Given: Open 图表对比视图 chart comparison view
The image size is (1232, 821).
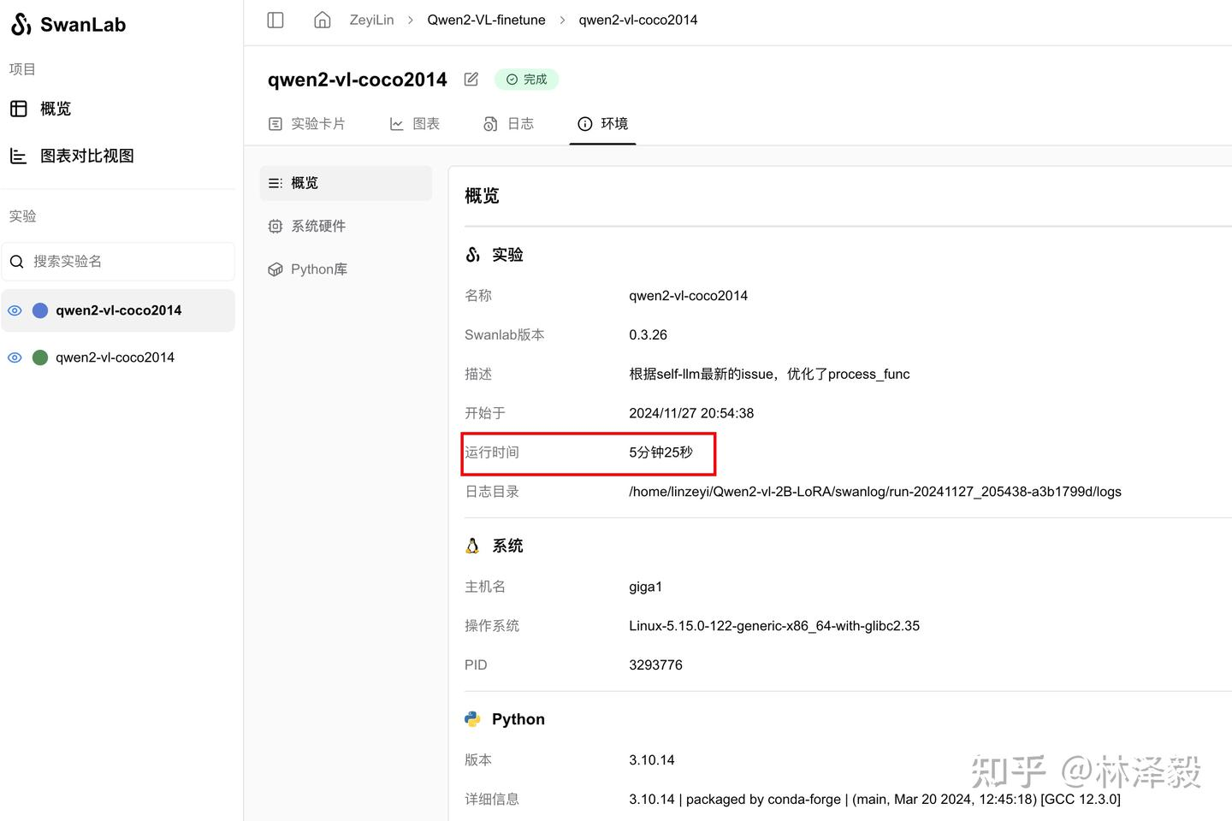Looking at the screenshot, I should pos(86,156).
